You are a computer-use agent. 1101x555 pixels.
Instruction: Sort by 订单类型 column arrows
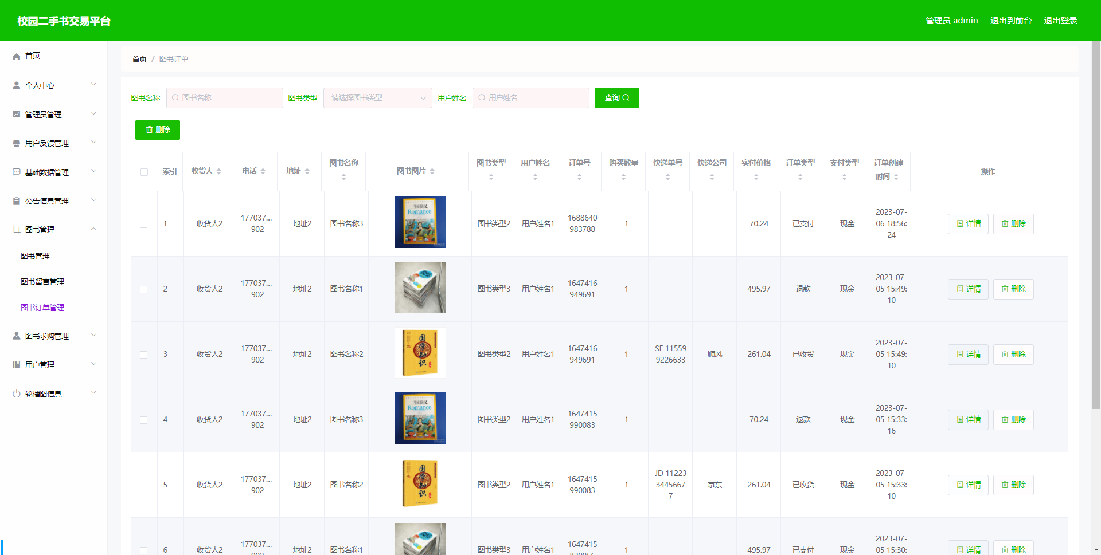[x=801, y=177]
